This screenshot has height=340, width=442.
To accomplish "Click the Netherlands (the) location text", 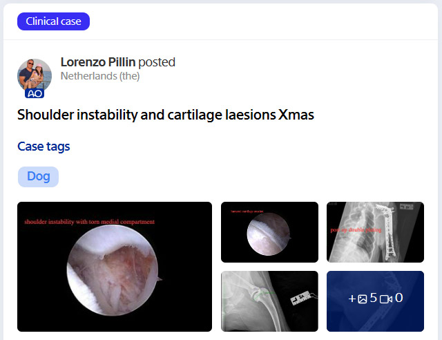I will [x=100, y=76].
